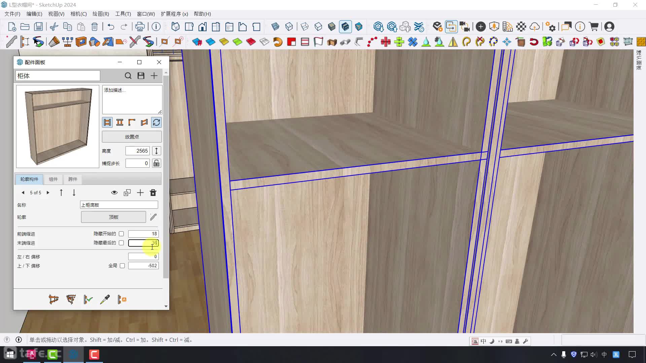Search components with magnifier icon in panel
This screenshot has width=646, height=363.
click(x=128, y=76)
